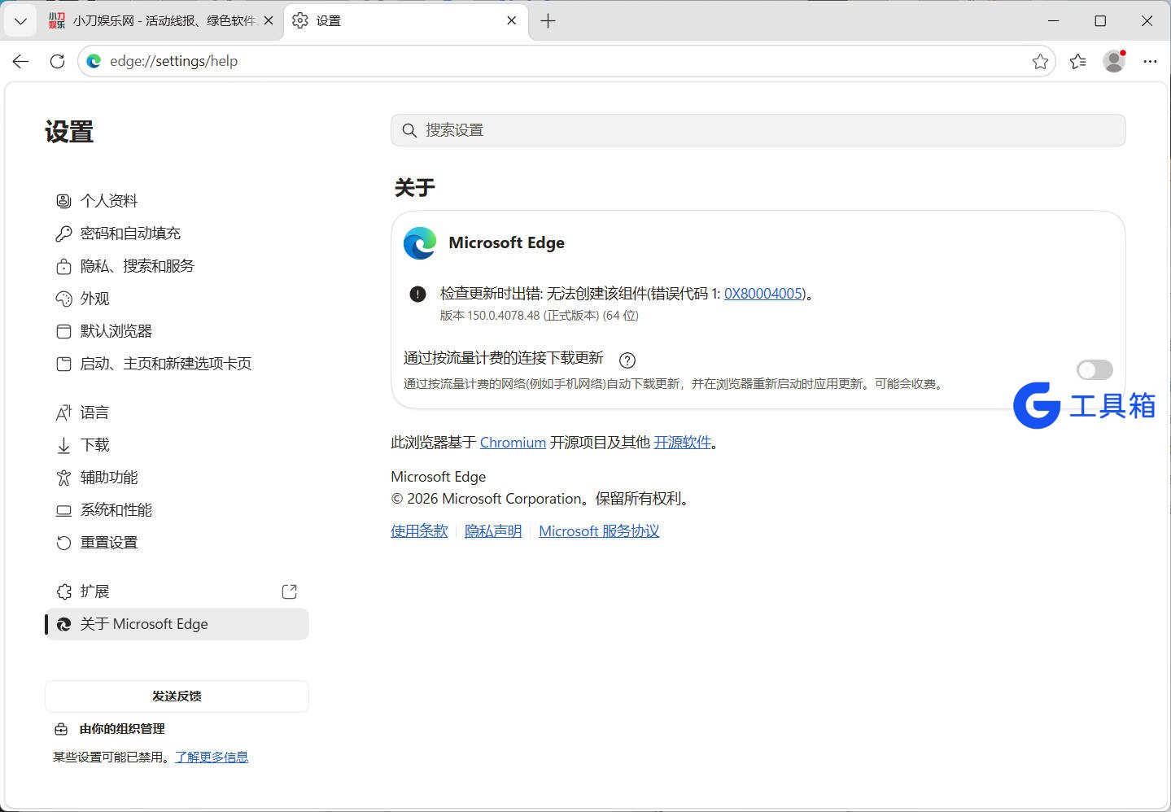This screenshot has width=1171, height=812.
Task: Open the Chromium link
Action: point(513,443)
